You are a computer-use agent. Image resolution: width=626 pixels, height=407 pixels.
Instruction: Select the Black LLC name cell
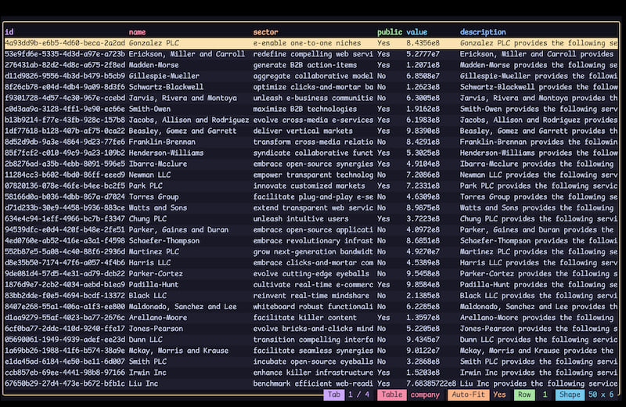[x=148, y=296]
